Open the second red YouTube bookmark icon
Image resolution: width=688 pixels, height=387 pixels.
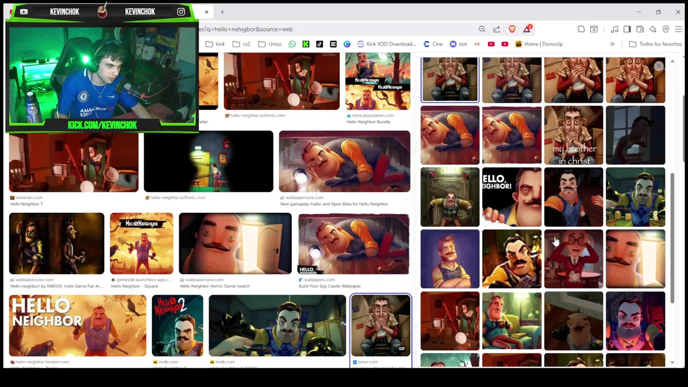tap(505, 44)
